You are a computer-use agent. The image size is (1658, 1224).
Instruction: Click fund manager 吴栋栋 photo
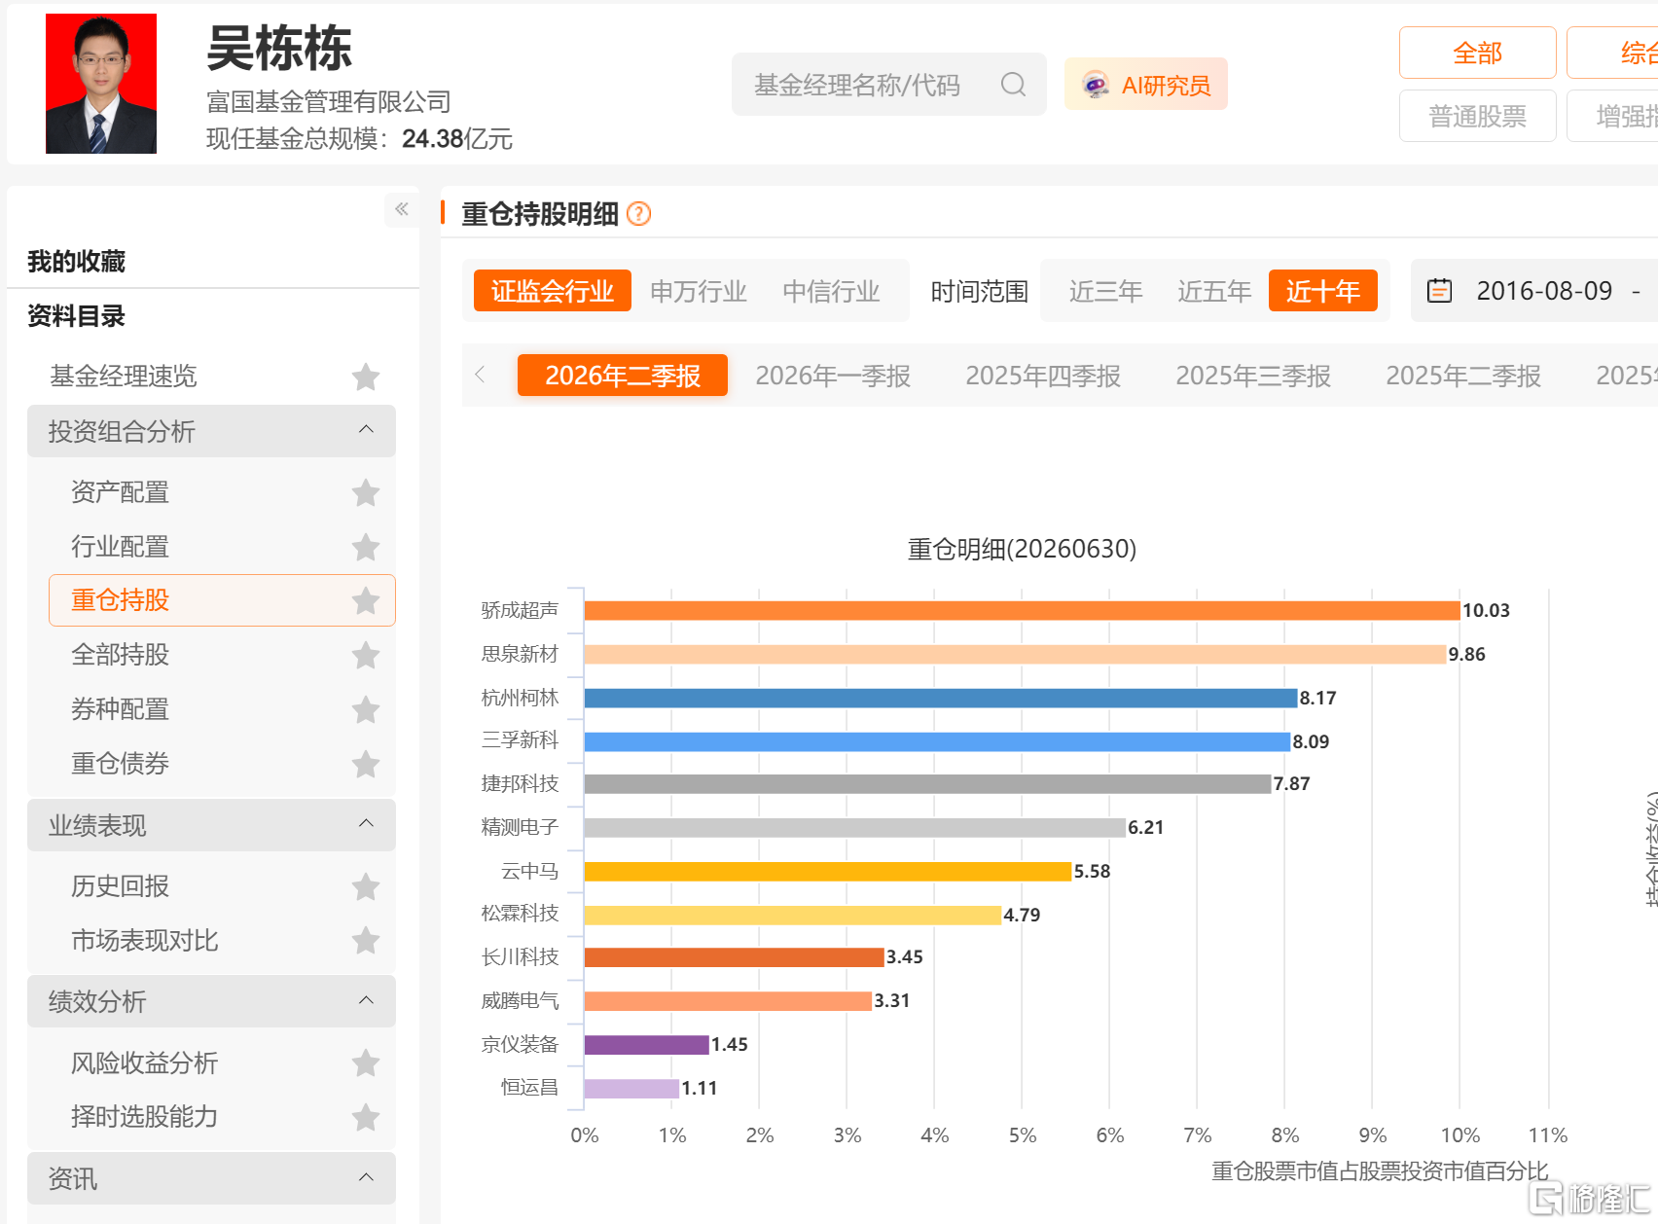(x=101, y=84)
